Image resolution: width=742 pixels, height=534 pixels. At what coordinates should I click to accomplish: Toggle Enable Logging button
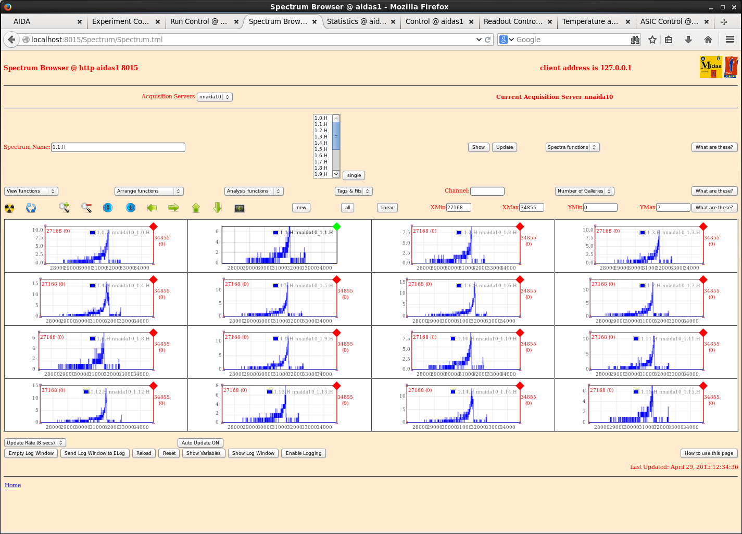click(304, 453)
